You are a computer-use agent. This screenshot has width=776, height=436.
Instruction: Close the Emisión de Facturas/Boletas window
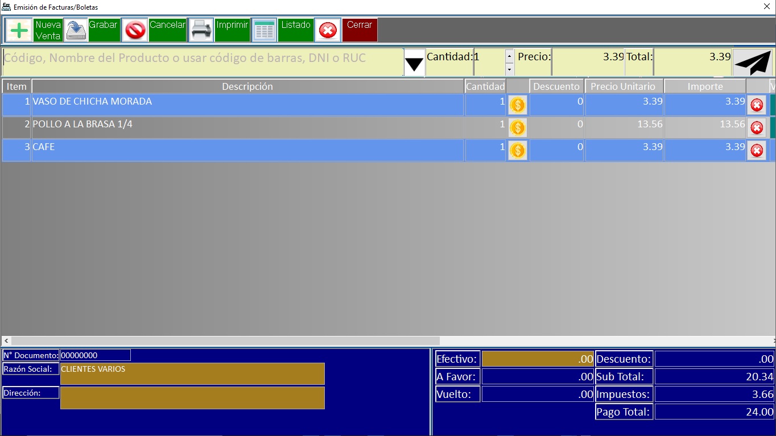click(x=766, y=7)
